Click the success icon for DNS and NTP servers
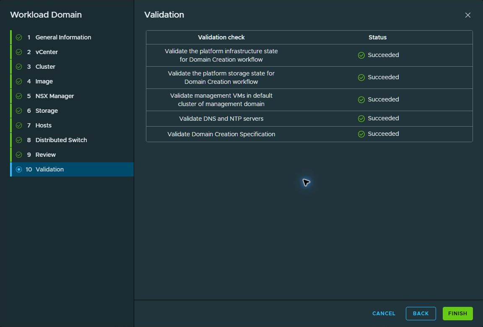This screenshot has height=327, width=483. tap(361, 119)
